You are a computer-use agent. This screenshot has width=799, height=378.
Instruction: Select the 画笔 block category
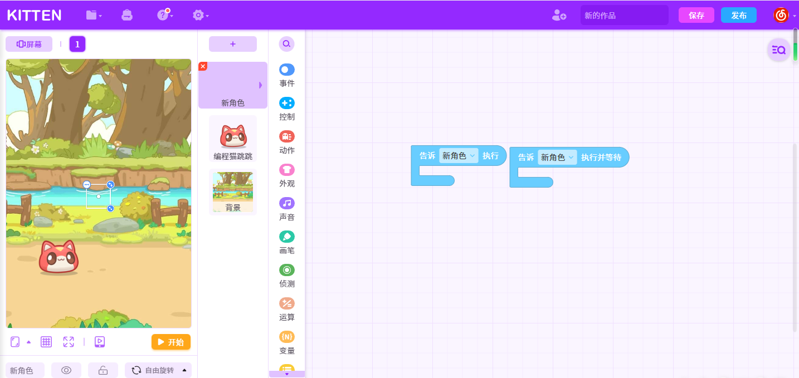tap(287, 243)
